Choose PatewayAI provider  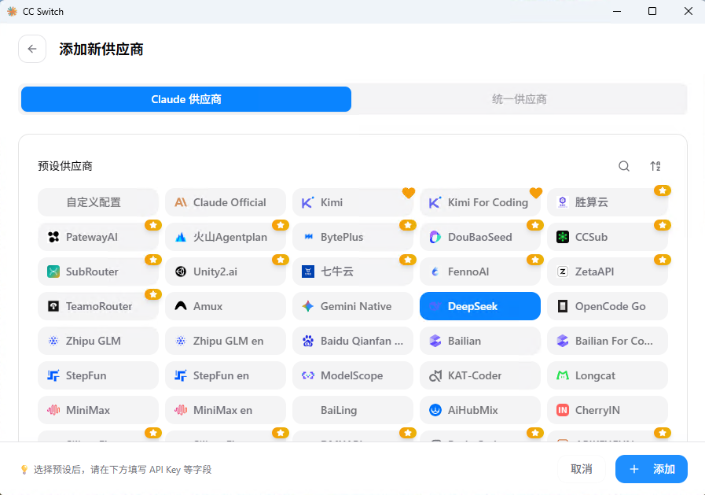point(98,237)
